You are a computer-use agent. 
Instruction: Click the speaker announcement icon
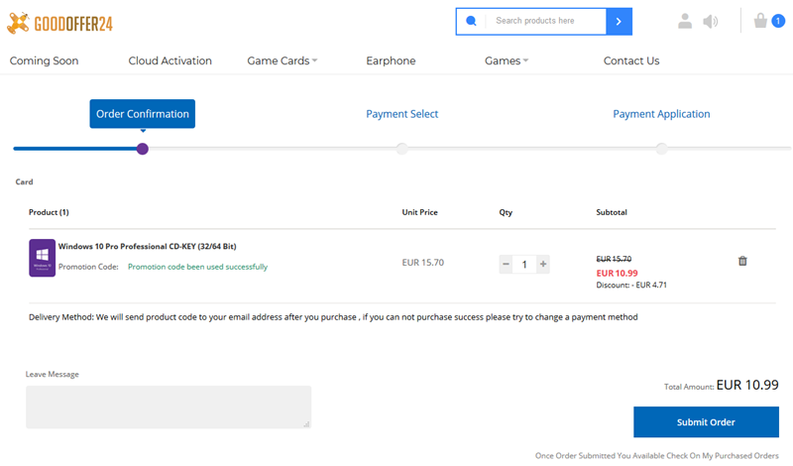711,21
